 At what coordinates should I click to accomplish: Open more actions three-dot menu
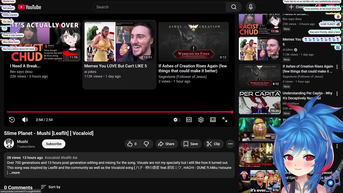click(x=230, y=144)
